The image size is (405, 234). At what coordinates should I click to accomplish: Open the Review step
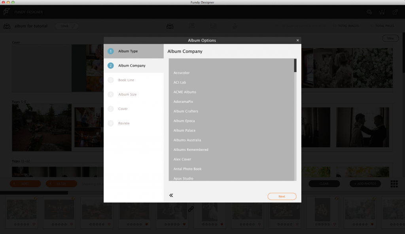(x=134, y=123)
